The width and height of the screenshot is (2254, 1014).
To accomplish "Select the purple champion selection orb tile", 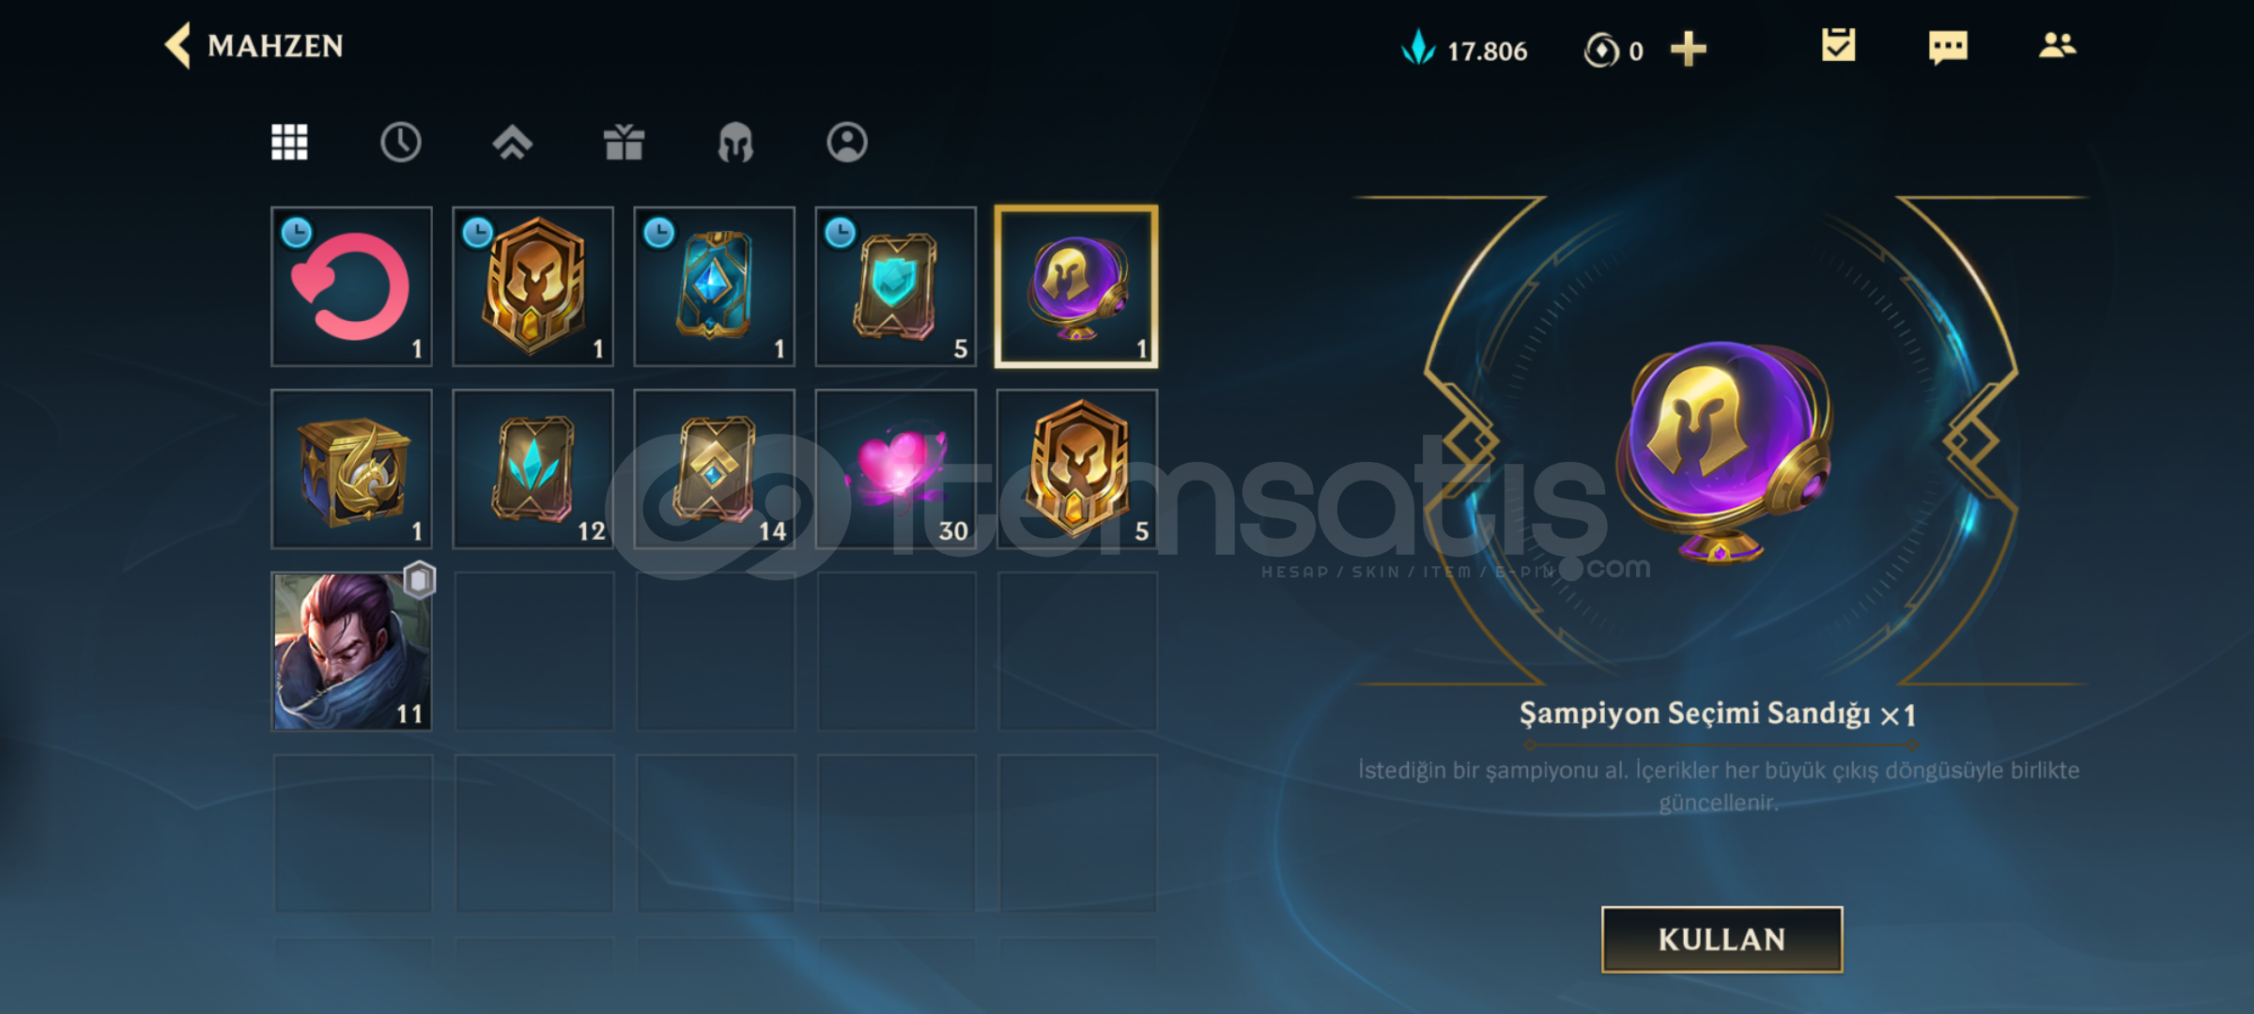I will (x=1076, y=286).
